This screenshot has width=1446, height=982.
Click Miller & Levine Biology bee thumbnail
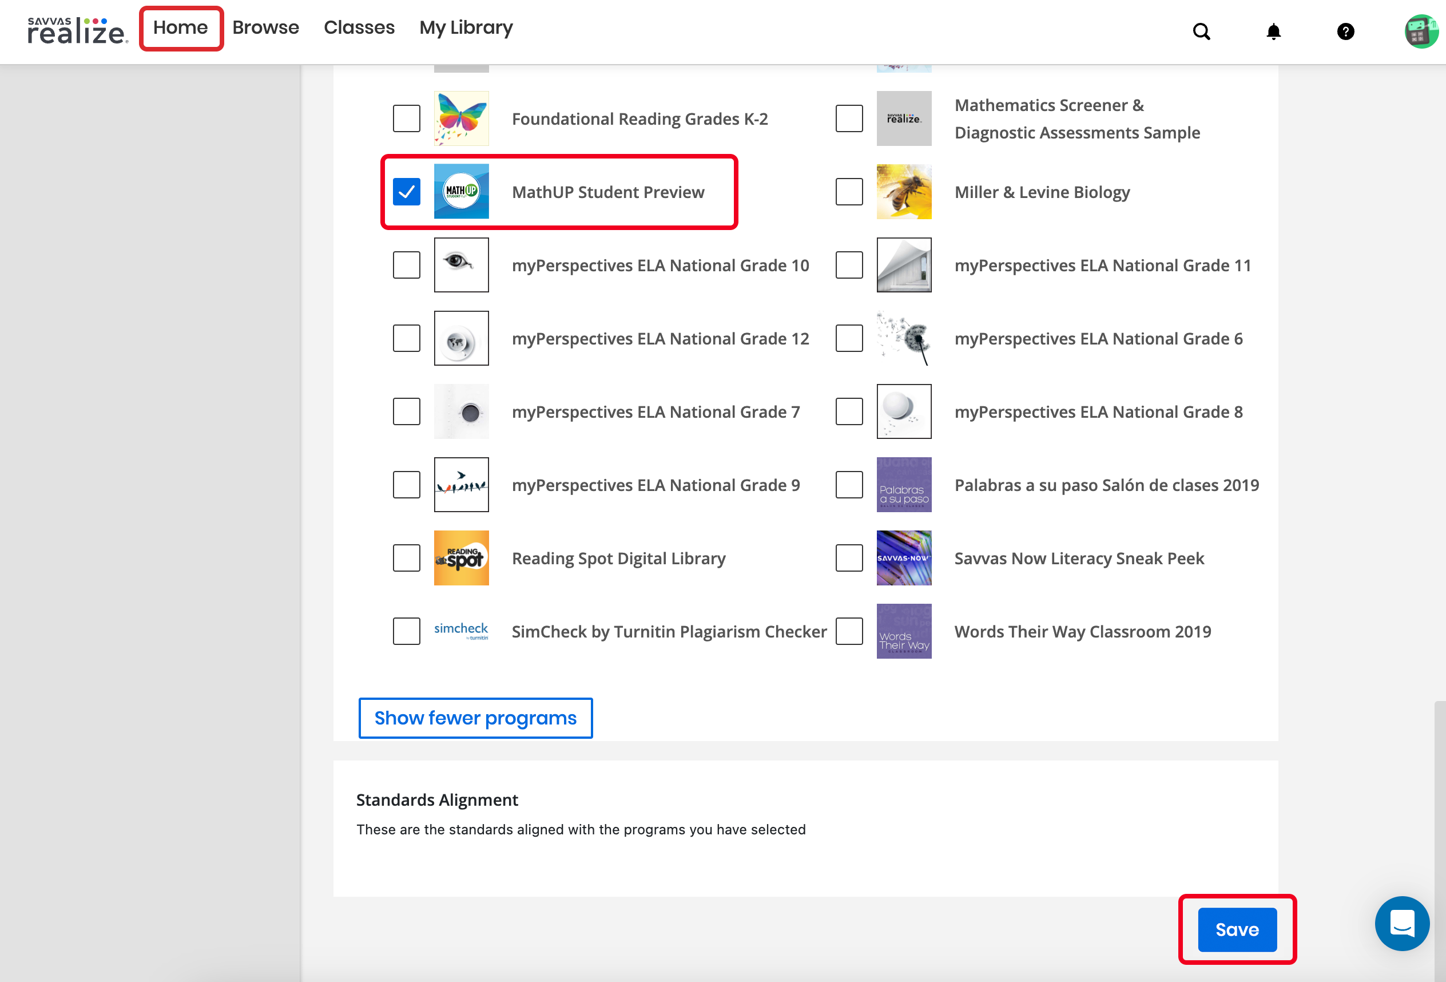tap(903, 192)
